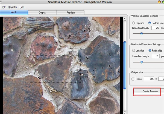This screenshot has width=164, height=114.
Task: Select the Bottom side radio option
Action: pos(150,23)
